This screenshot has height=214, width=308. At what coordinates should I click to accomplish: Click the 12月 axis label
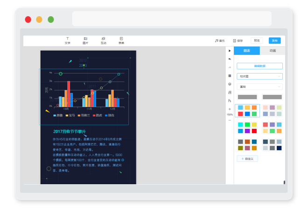(x=112, y=109)
